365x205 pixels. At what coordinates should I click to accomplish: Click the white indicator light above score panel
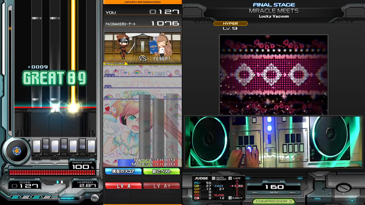pos(62,181)
